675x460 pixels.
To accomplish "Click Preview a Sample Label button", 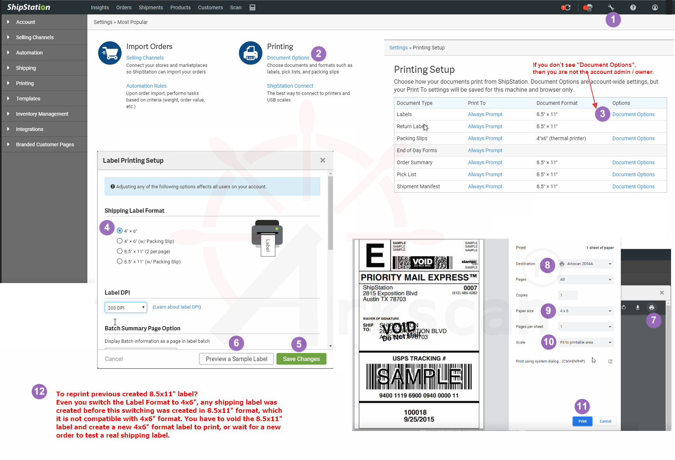I will click(x=236, y=359).
